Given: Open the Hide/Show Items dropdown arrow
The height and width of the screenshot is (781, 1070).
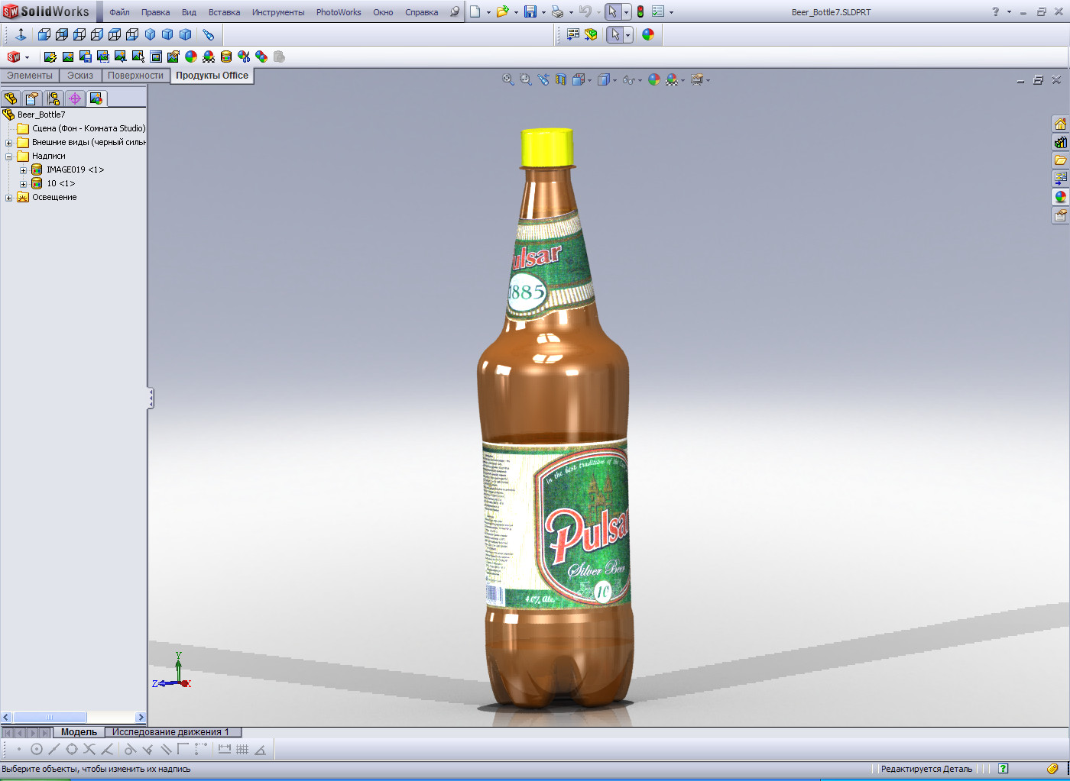Looking at the screenshot, I should click(640, 80).
